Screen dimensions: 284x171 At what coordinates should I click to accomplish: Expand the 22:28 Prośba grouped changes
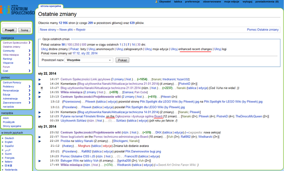point(39,141)
